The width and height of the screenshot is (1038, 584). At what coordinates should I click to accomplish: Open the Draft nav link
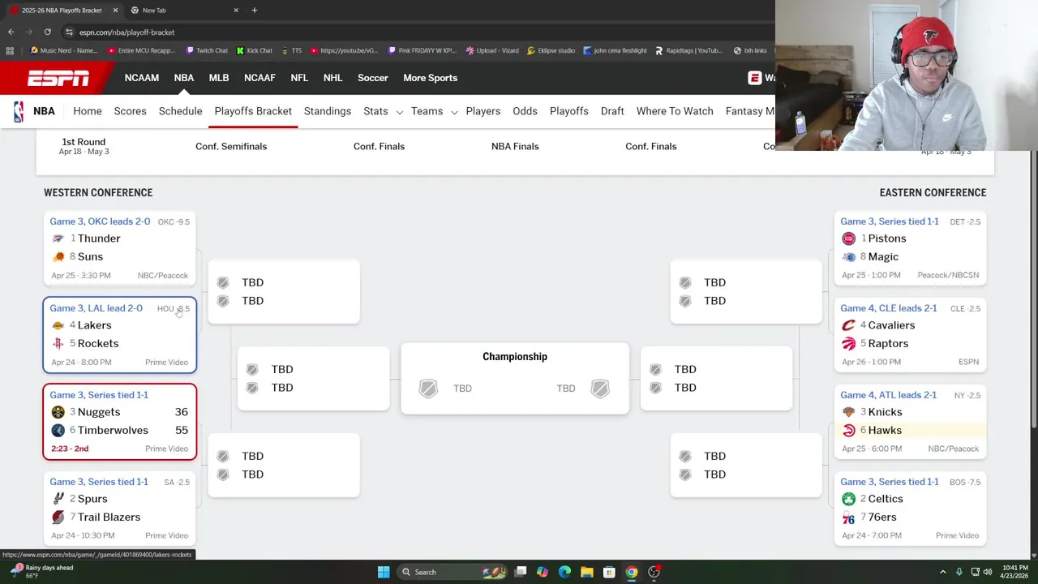pyautogui.click(x=612, y=111)
